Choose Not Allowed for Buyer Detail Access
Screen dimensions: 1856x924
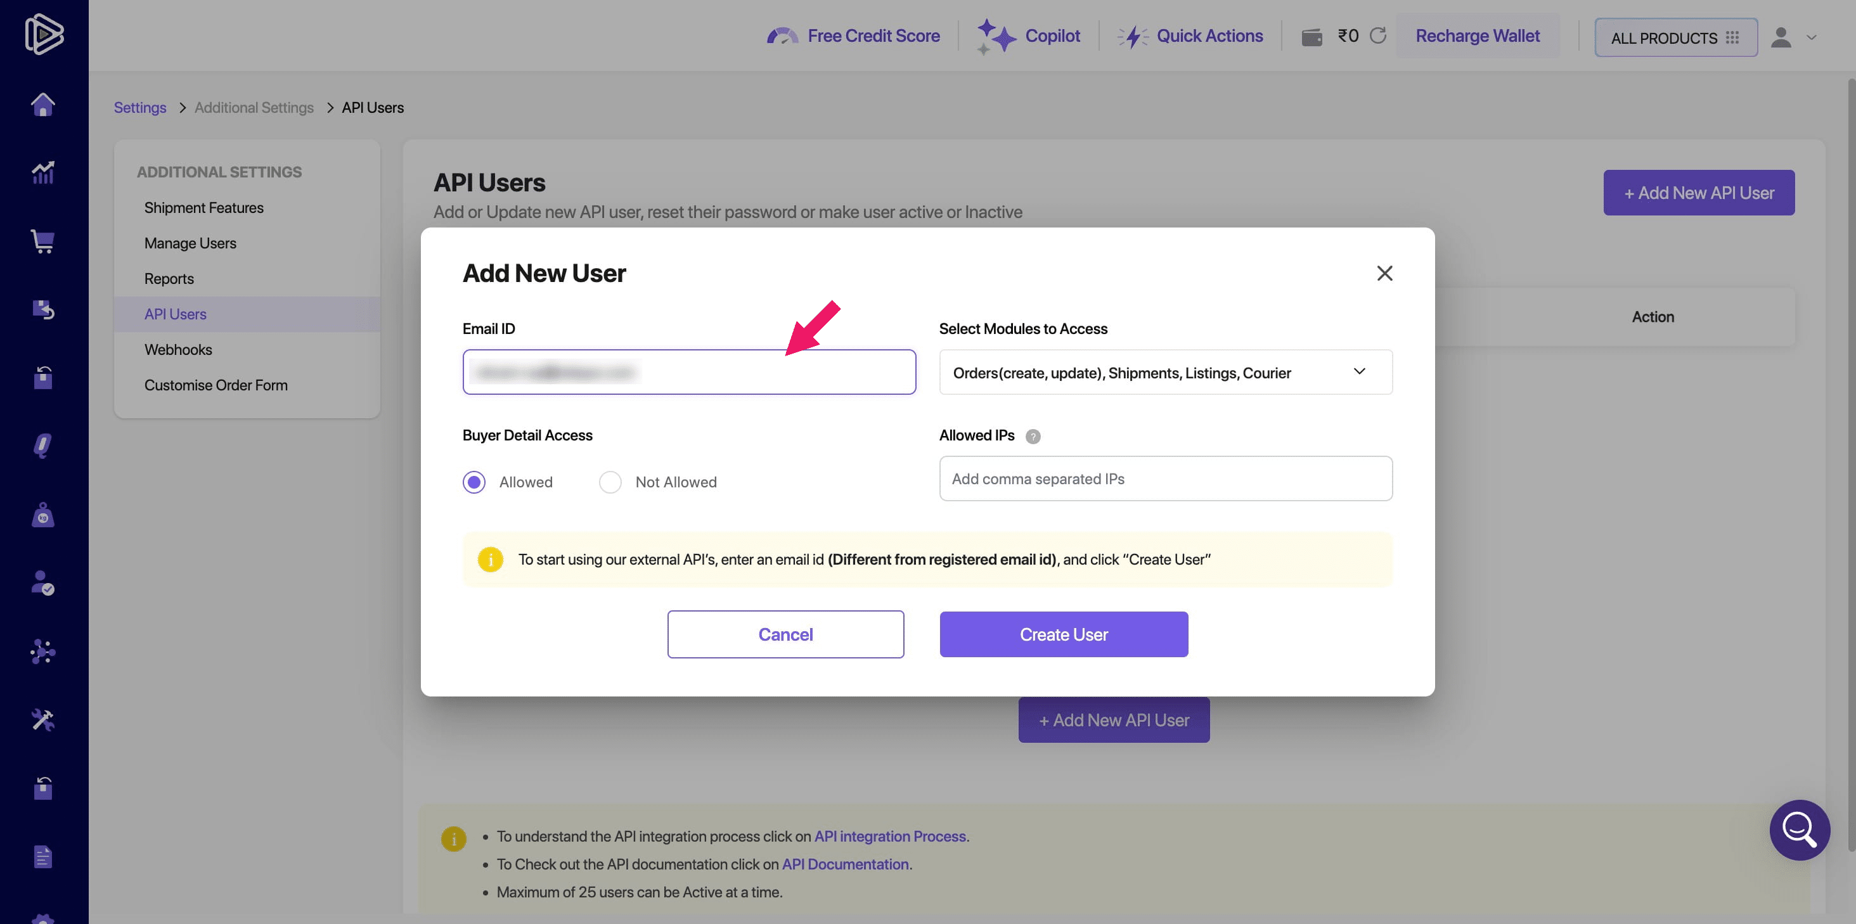point(610,482)
